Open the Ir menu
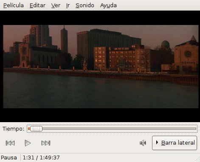This screenshot has height=162, width=200. (x=68, y=6)
